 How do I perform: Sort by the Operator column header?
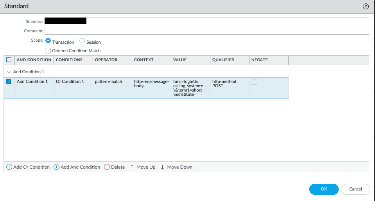106,60
